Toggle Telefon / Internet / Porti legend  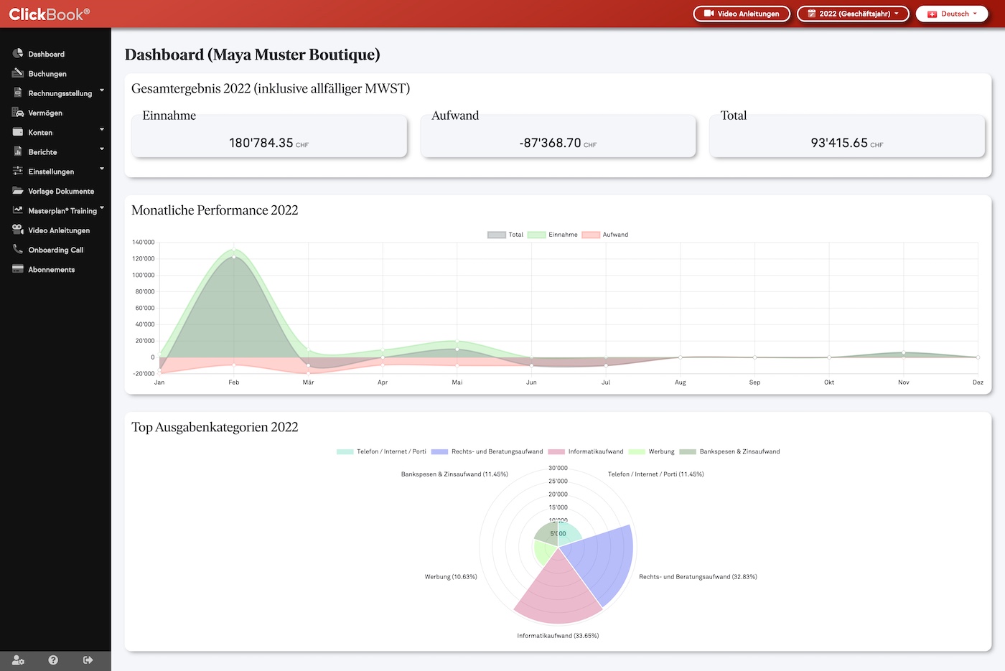(381, 451)
